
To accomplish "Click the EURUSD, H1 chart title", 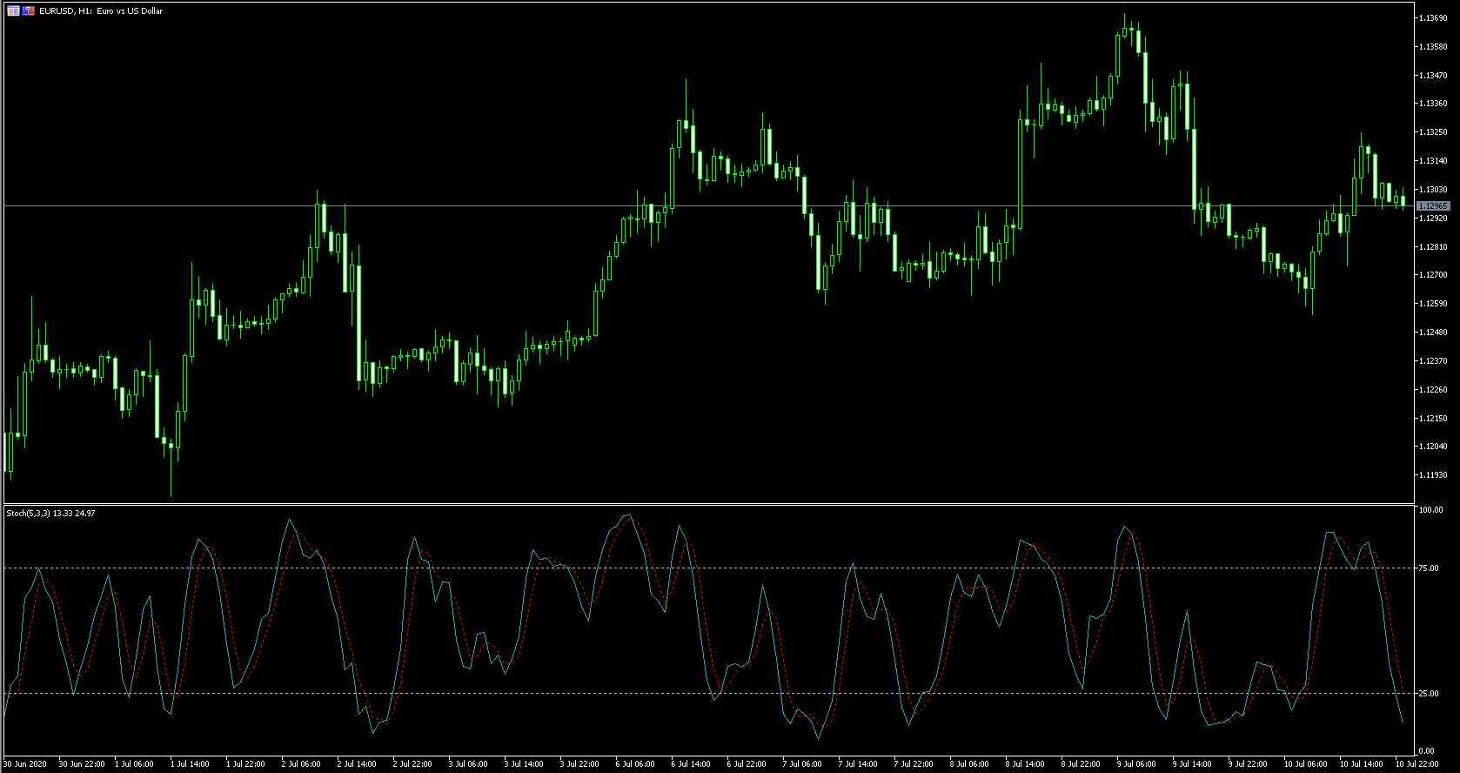I will point(101,11).
